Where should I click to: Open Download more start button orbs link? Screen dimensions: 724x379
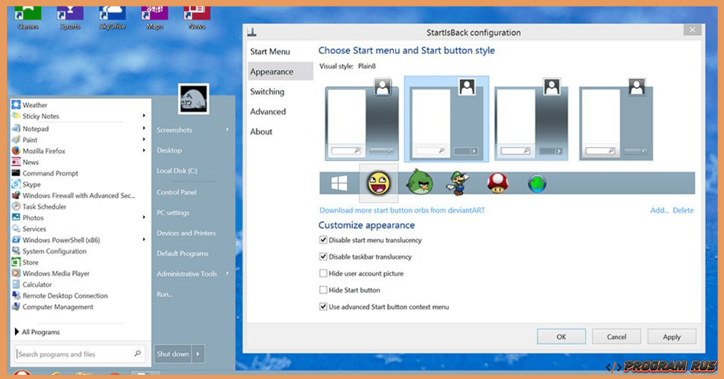(x=402, y=211)
